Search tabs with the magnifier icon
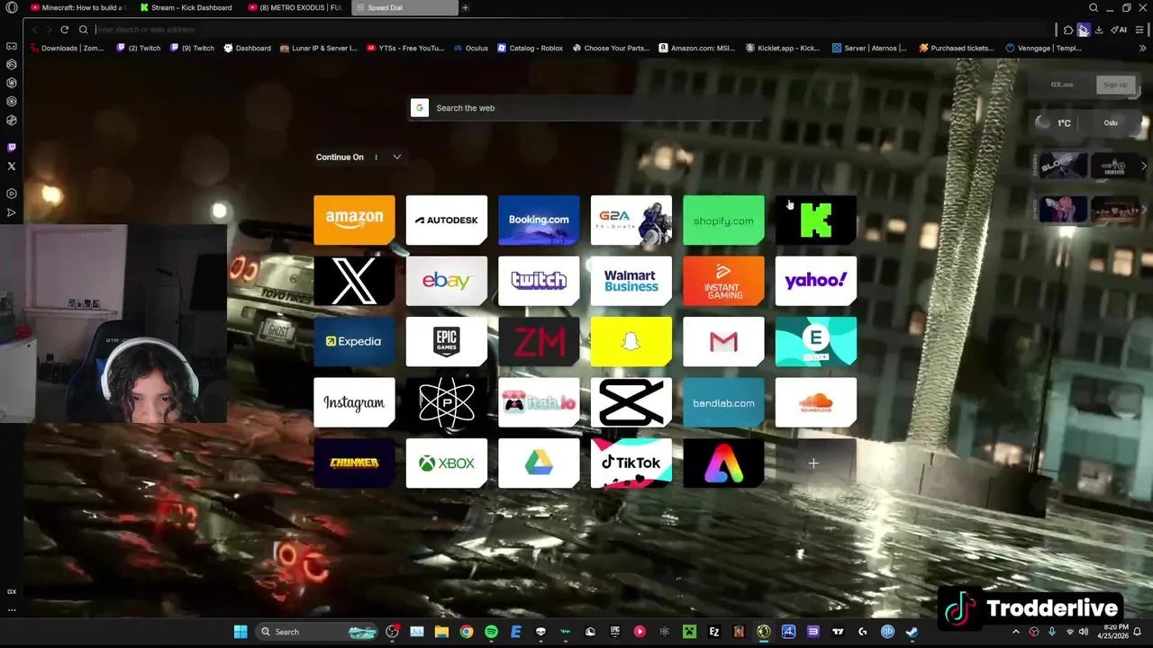 point(1094,8)
